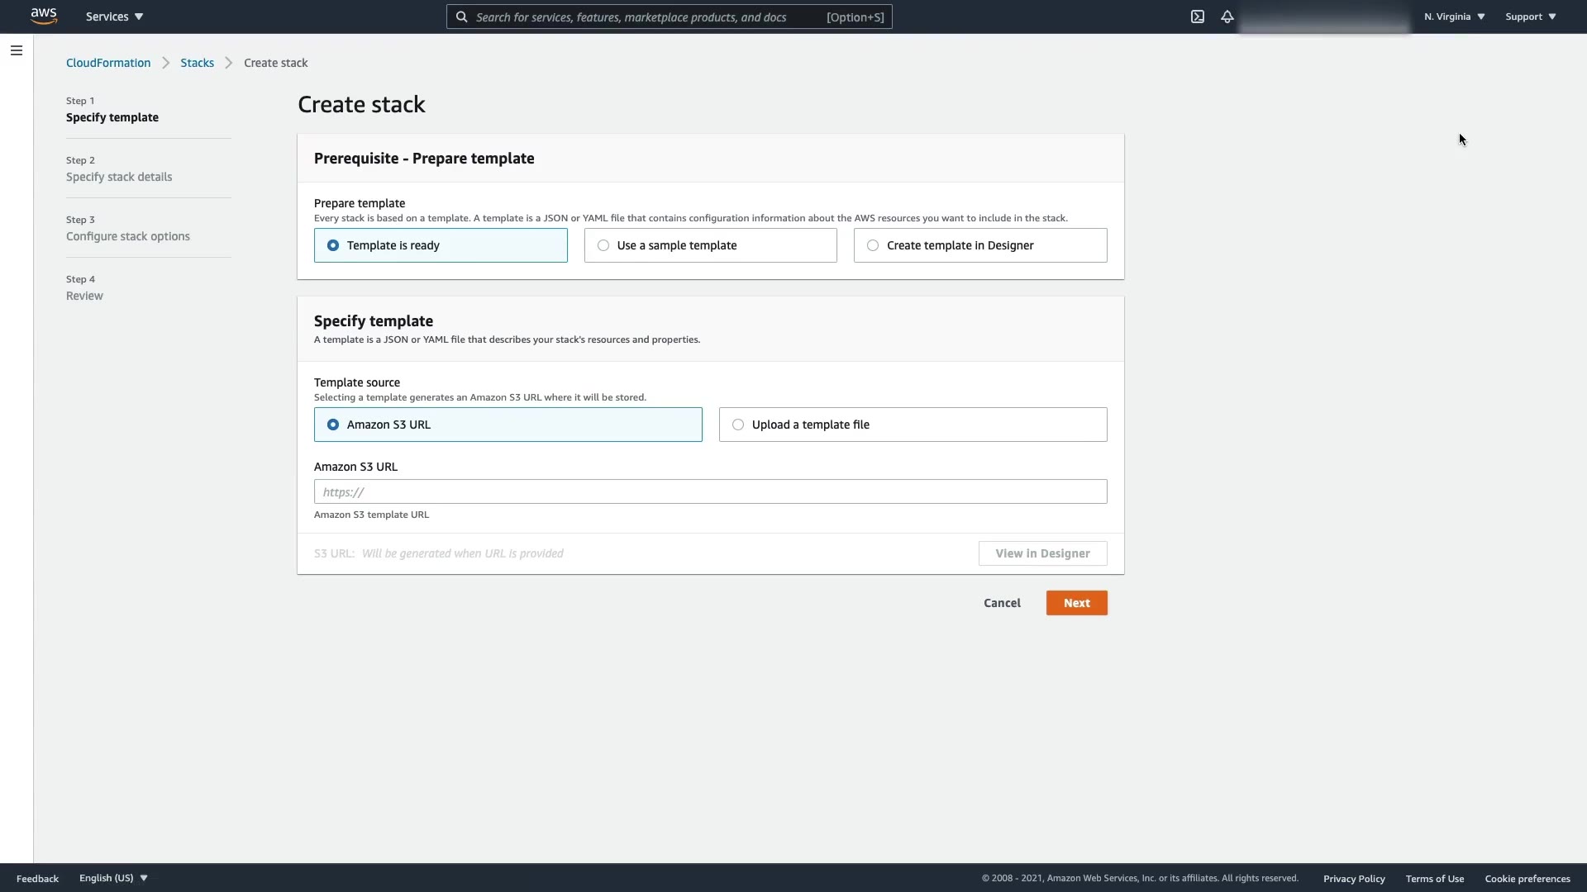Open Cookie preferences in footer
The width and height of the screenshot is (1587, 892).
pos(1527,879)
